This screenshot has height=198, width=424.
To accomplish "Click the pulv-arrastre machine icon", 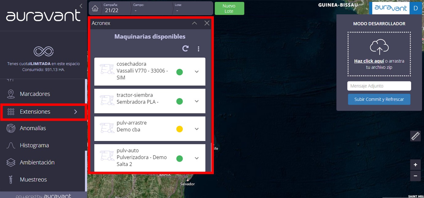I will tap(107, 128).
